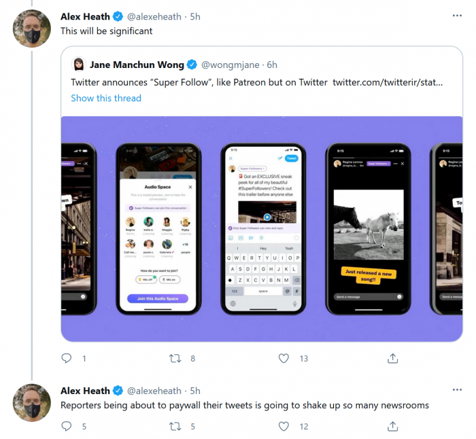Viewport: 476px width, 439px height.
Task: Share the "This will be significant" tweet
Action: click(392, 358)
